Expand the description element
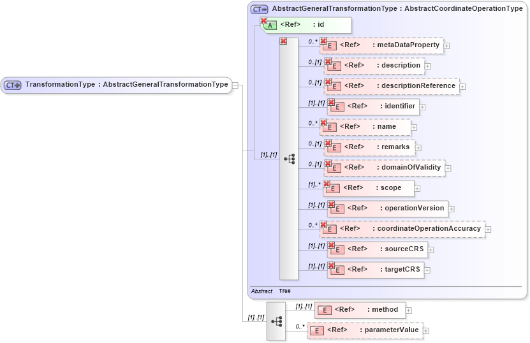 click(427, 66)
